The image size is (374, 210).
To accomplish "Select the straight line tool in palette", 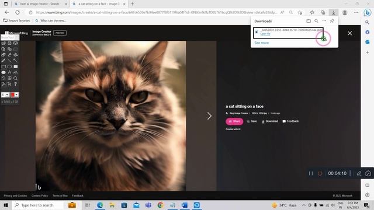I will [9, 61].
